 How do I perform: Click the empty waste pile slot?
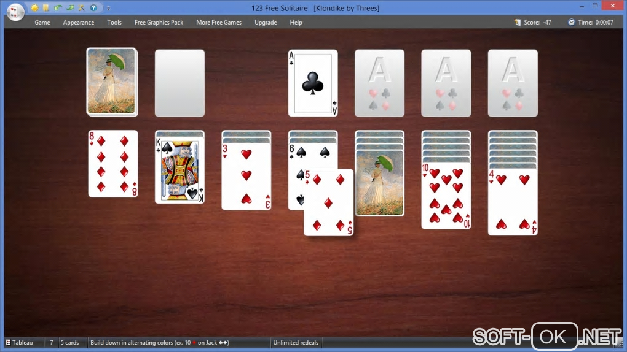(179, 83)
